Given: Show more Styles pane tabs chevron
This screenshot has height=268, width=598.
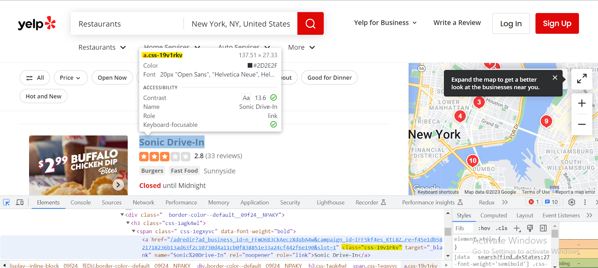Looking at the screenshot, I should (589, 215).
